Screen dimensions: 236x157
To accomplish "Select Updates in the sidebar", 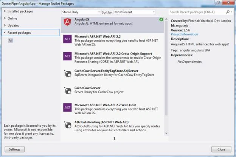I will tap(13, 25).
